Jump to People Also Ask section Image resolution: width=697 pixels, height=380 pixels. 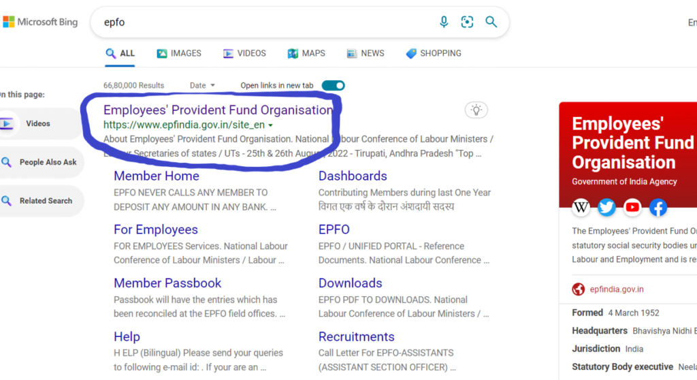[41, 162]
